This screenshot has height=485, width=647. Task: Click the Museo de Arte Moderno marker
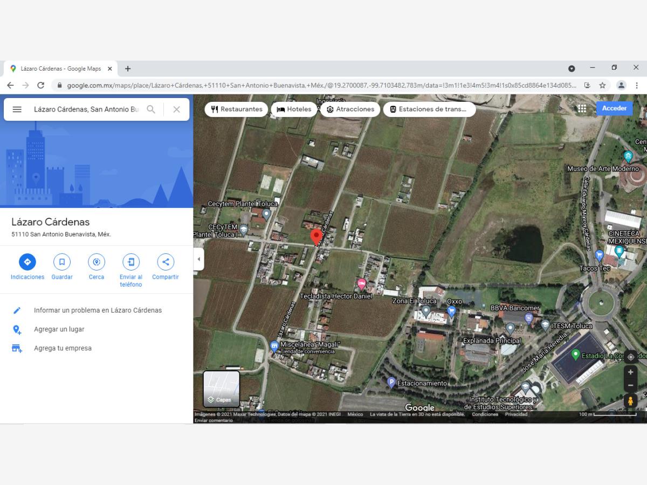pos(628,157)
